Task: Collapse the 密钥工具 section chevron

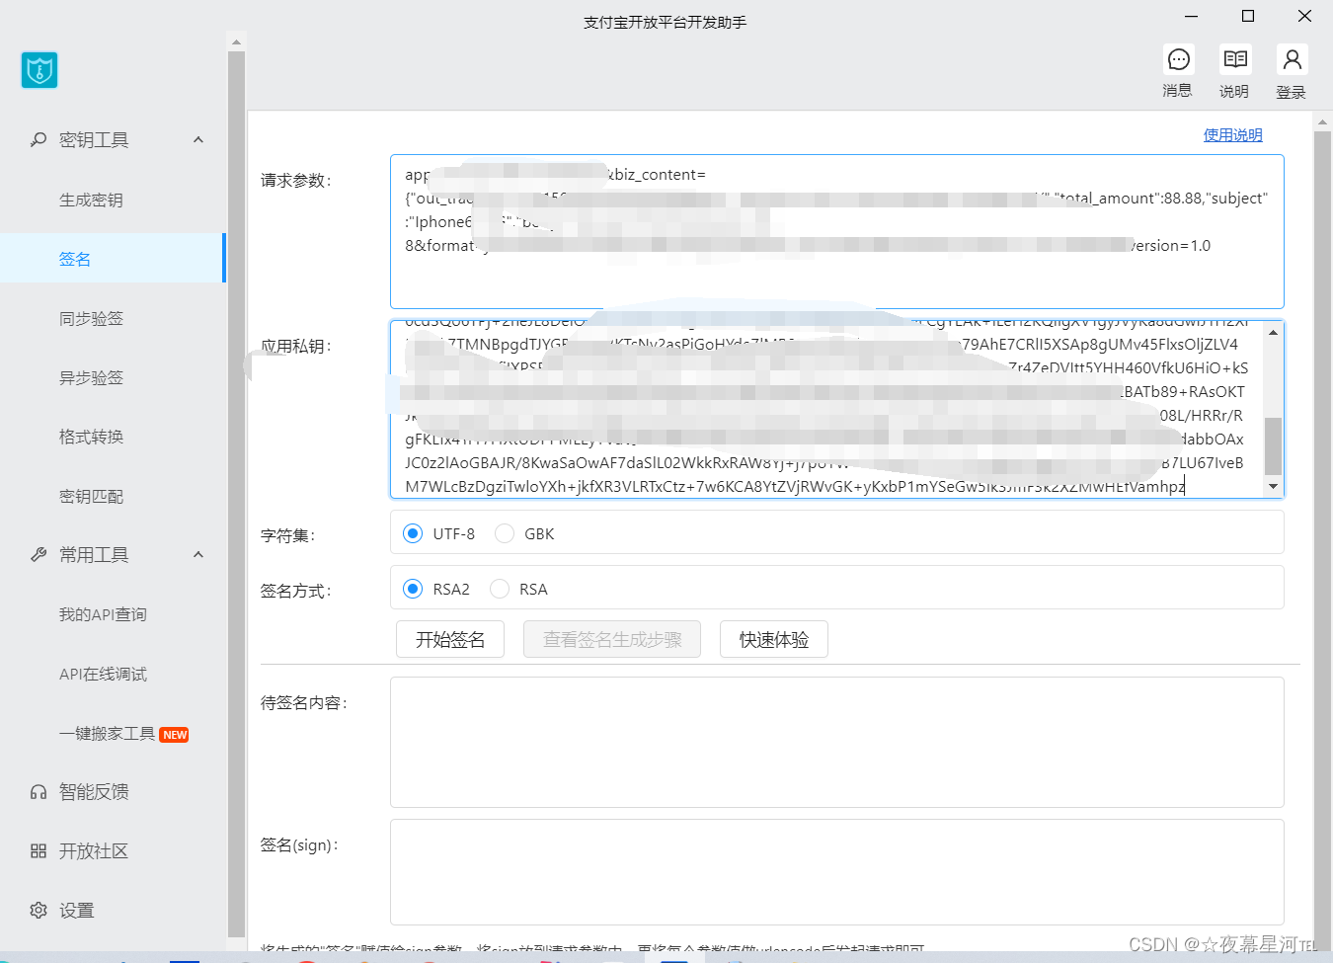Action: point(198,140)
